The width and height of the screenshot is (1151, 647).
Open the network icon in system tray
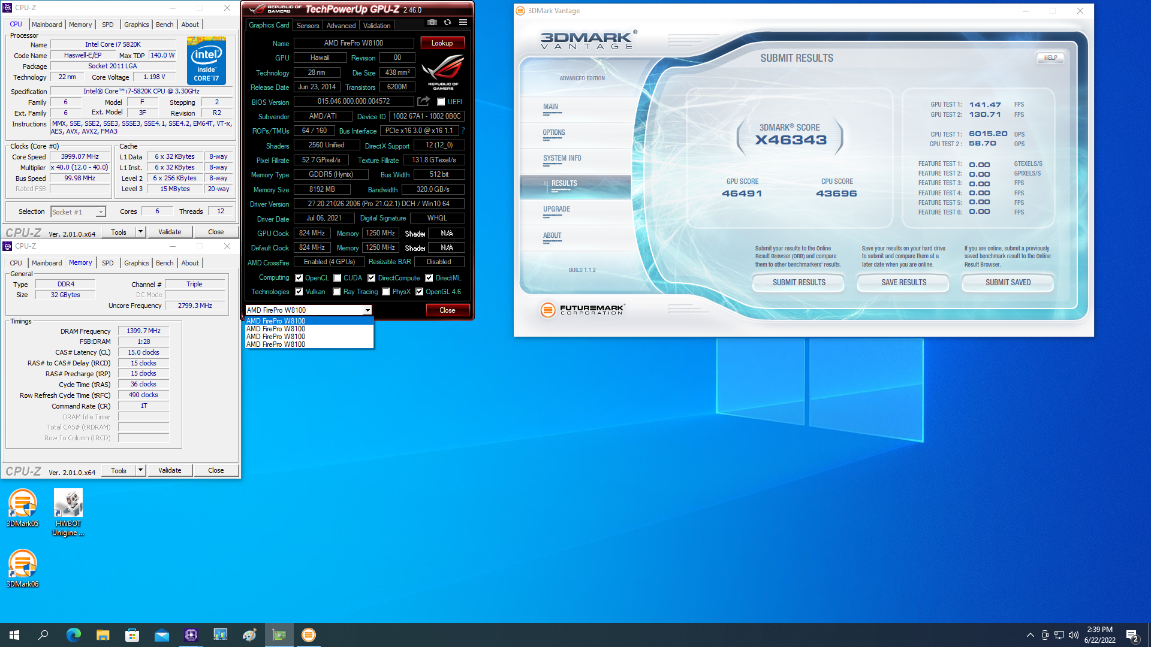pos(1059,635)
